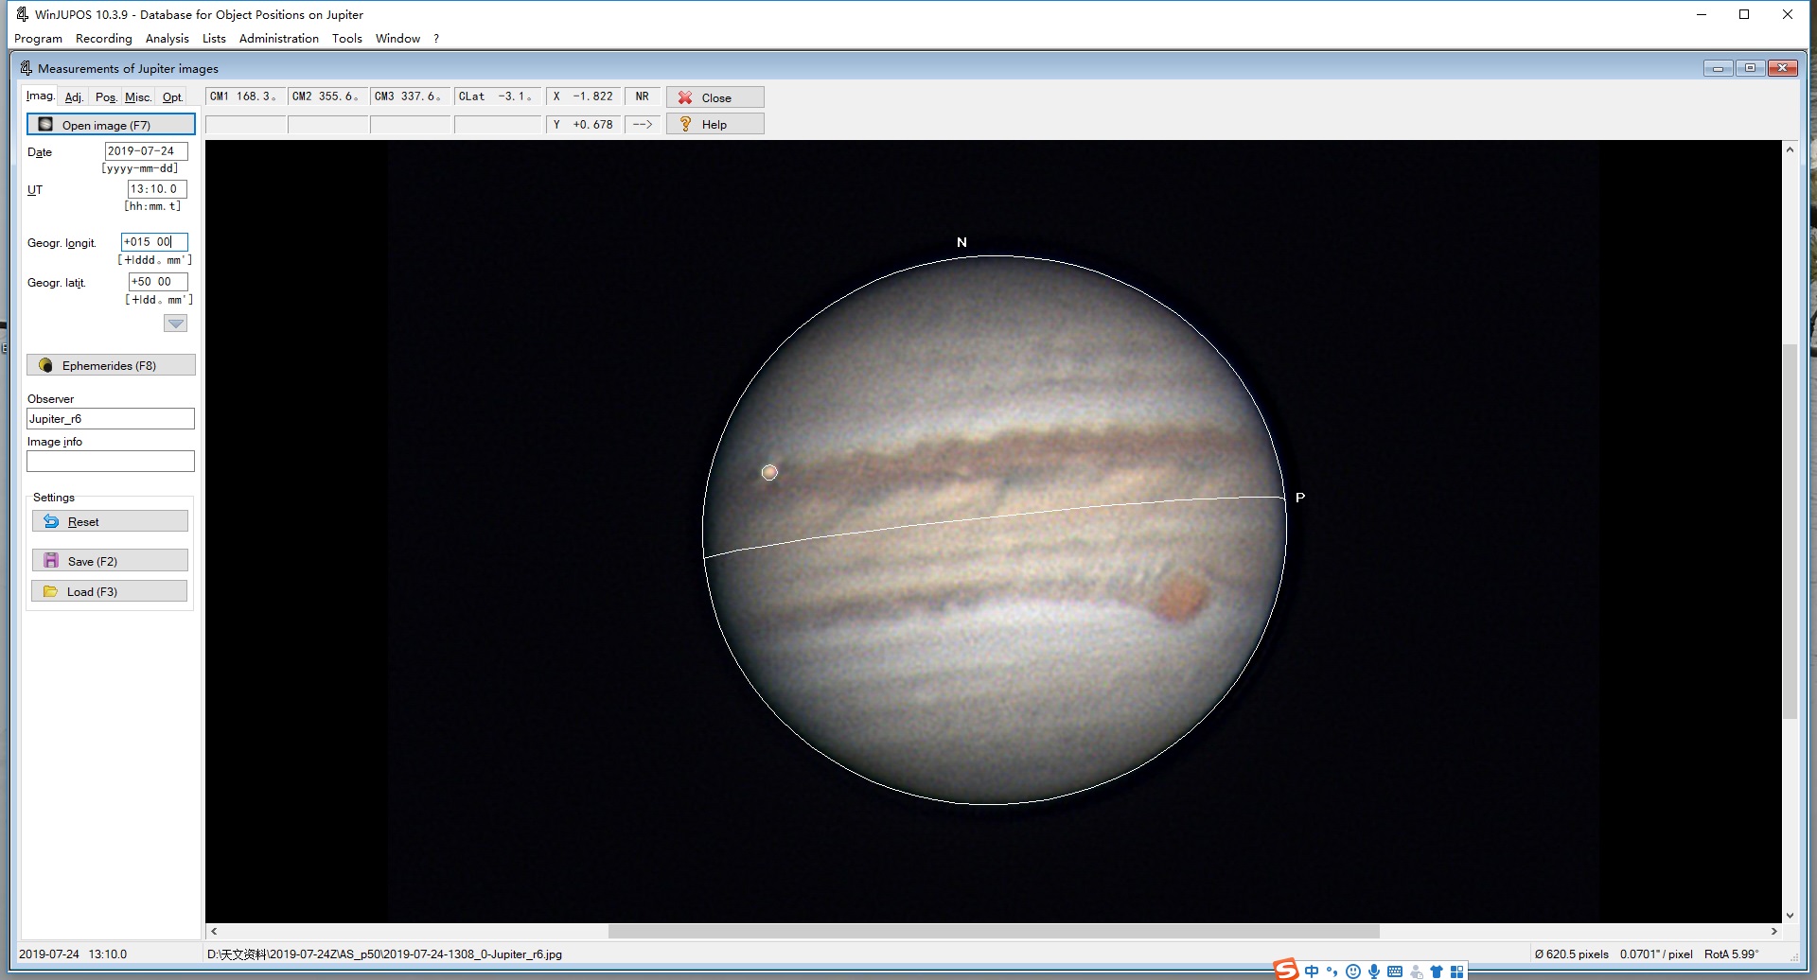The image size is (1817, 980).
Task: Click the moon icon on Ephemerides button
Action: pyautogui.click(x=45, y=365)
